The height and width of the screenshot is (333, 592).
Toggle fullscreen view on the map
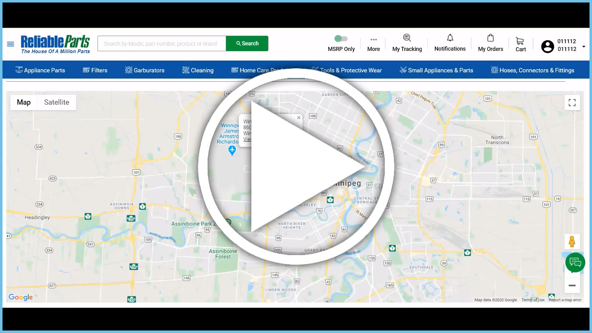pos(572,102)
